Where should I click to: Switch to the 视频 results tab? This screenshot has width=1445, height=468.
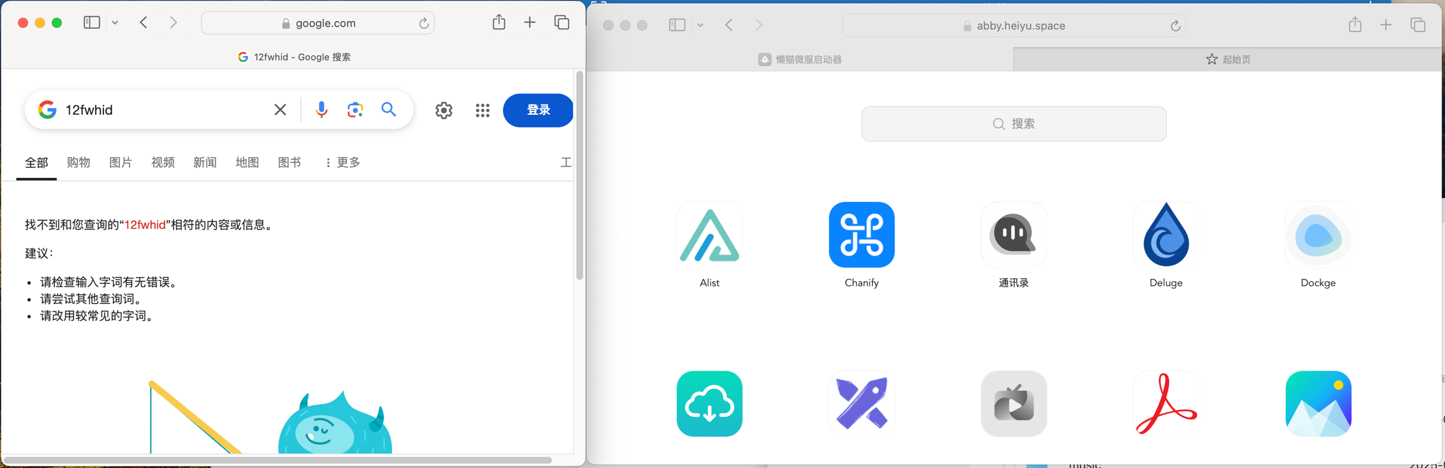(x=163, y=163)
